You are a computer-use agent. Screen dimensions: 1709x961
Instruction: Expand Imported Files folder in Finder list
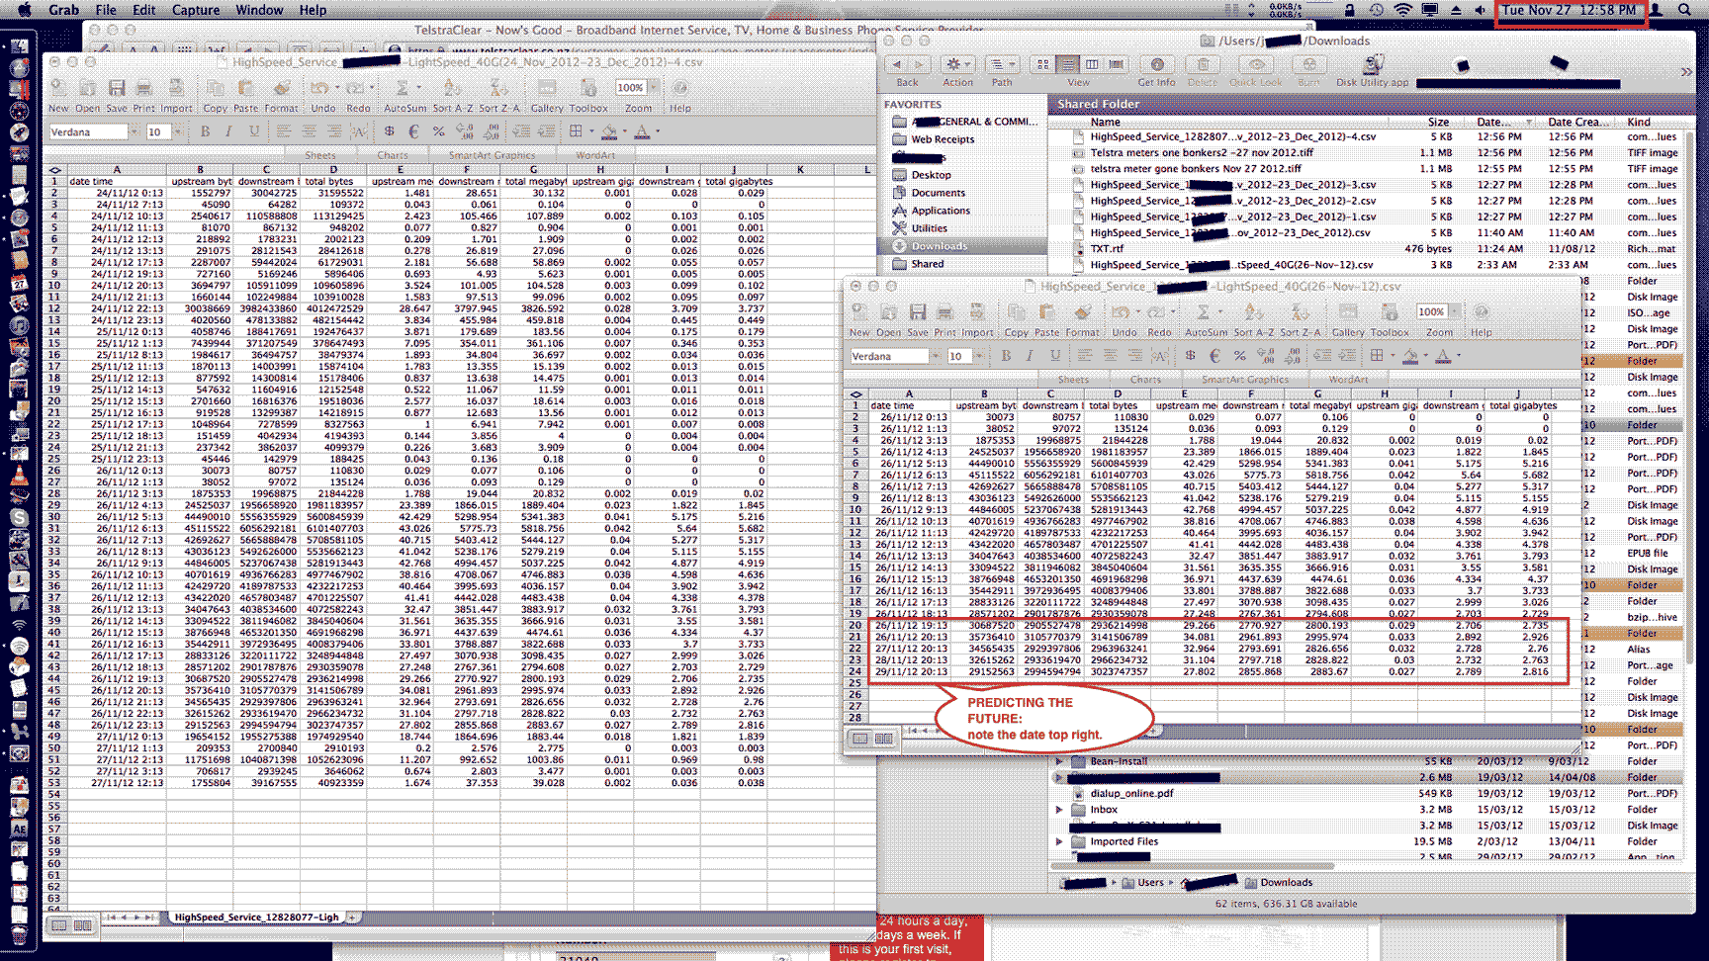click(1059, 841)
